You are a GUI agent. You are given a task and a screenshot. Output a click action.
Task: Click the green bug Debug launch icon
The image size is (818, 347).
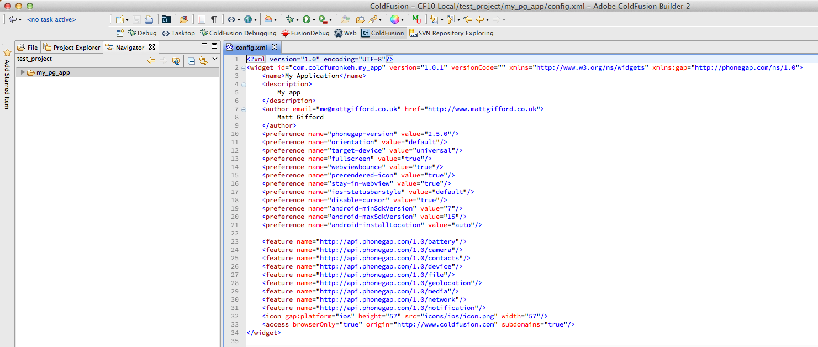(290, 19)
